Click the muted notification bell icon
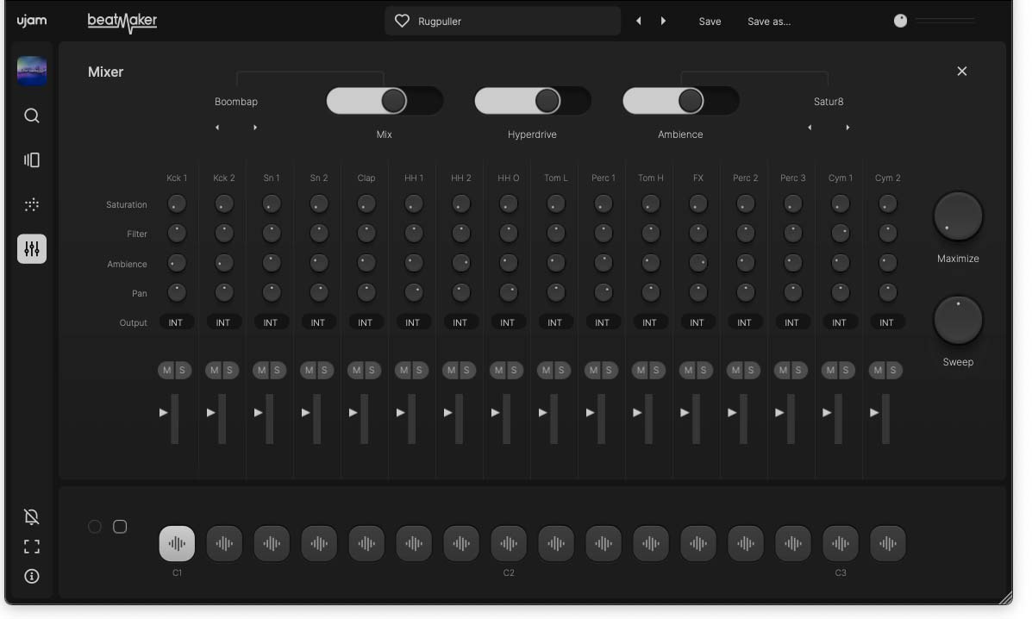 click(x=32, y=516)
